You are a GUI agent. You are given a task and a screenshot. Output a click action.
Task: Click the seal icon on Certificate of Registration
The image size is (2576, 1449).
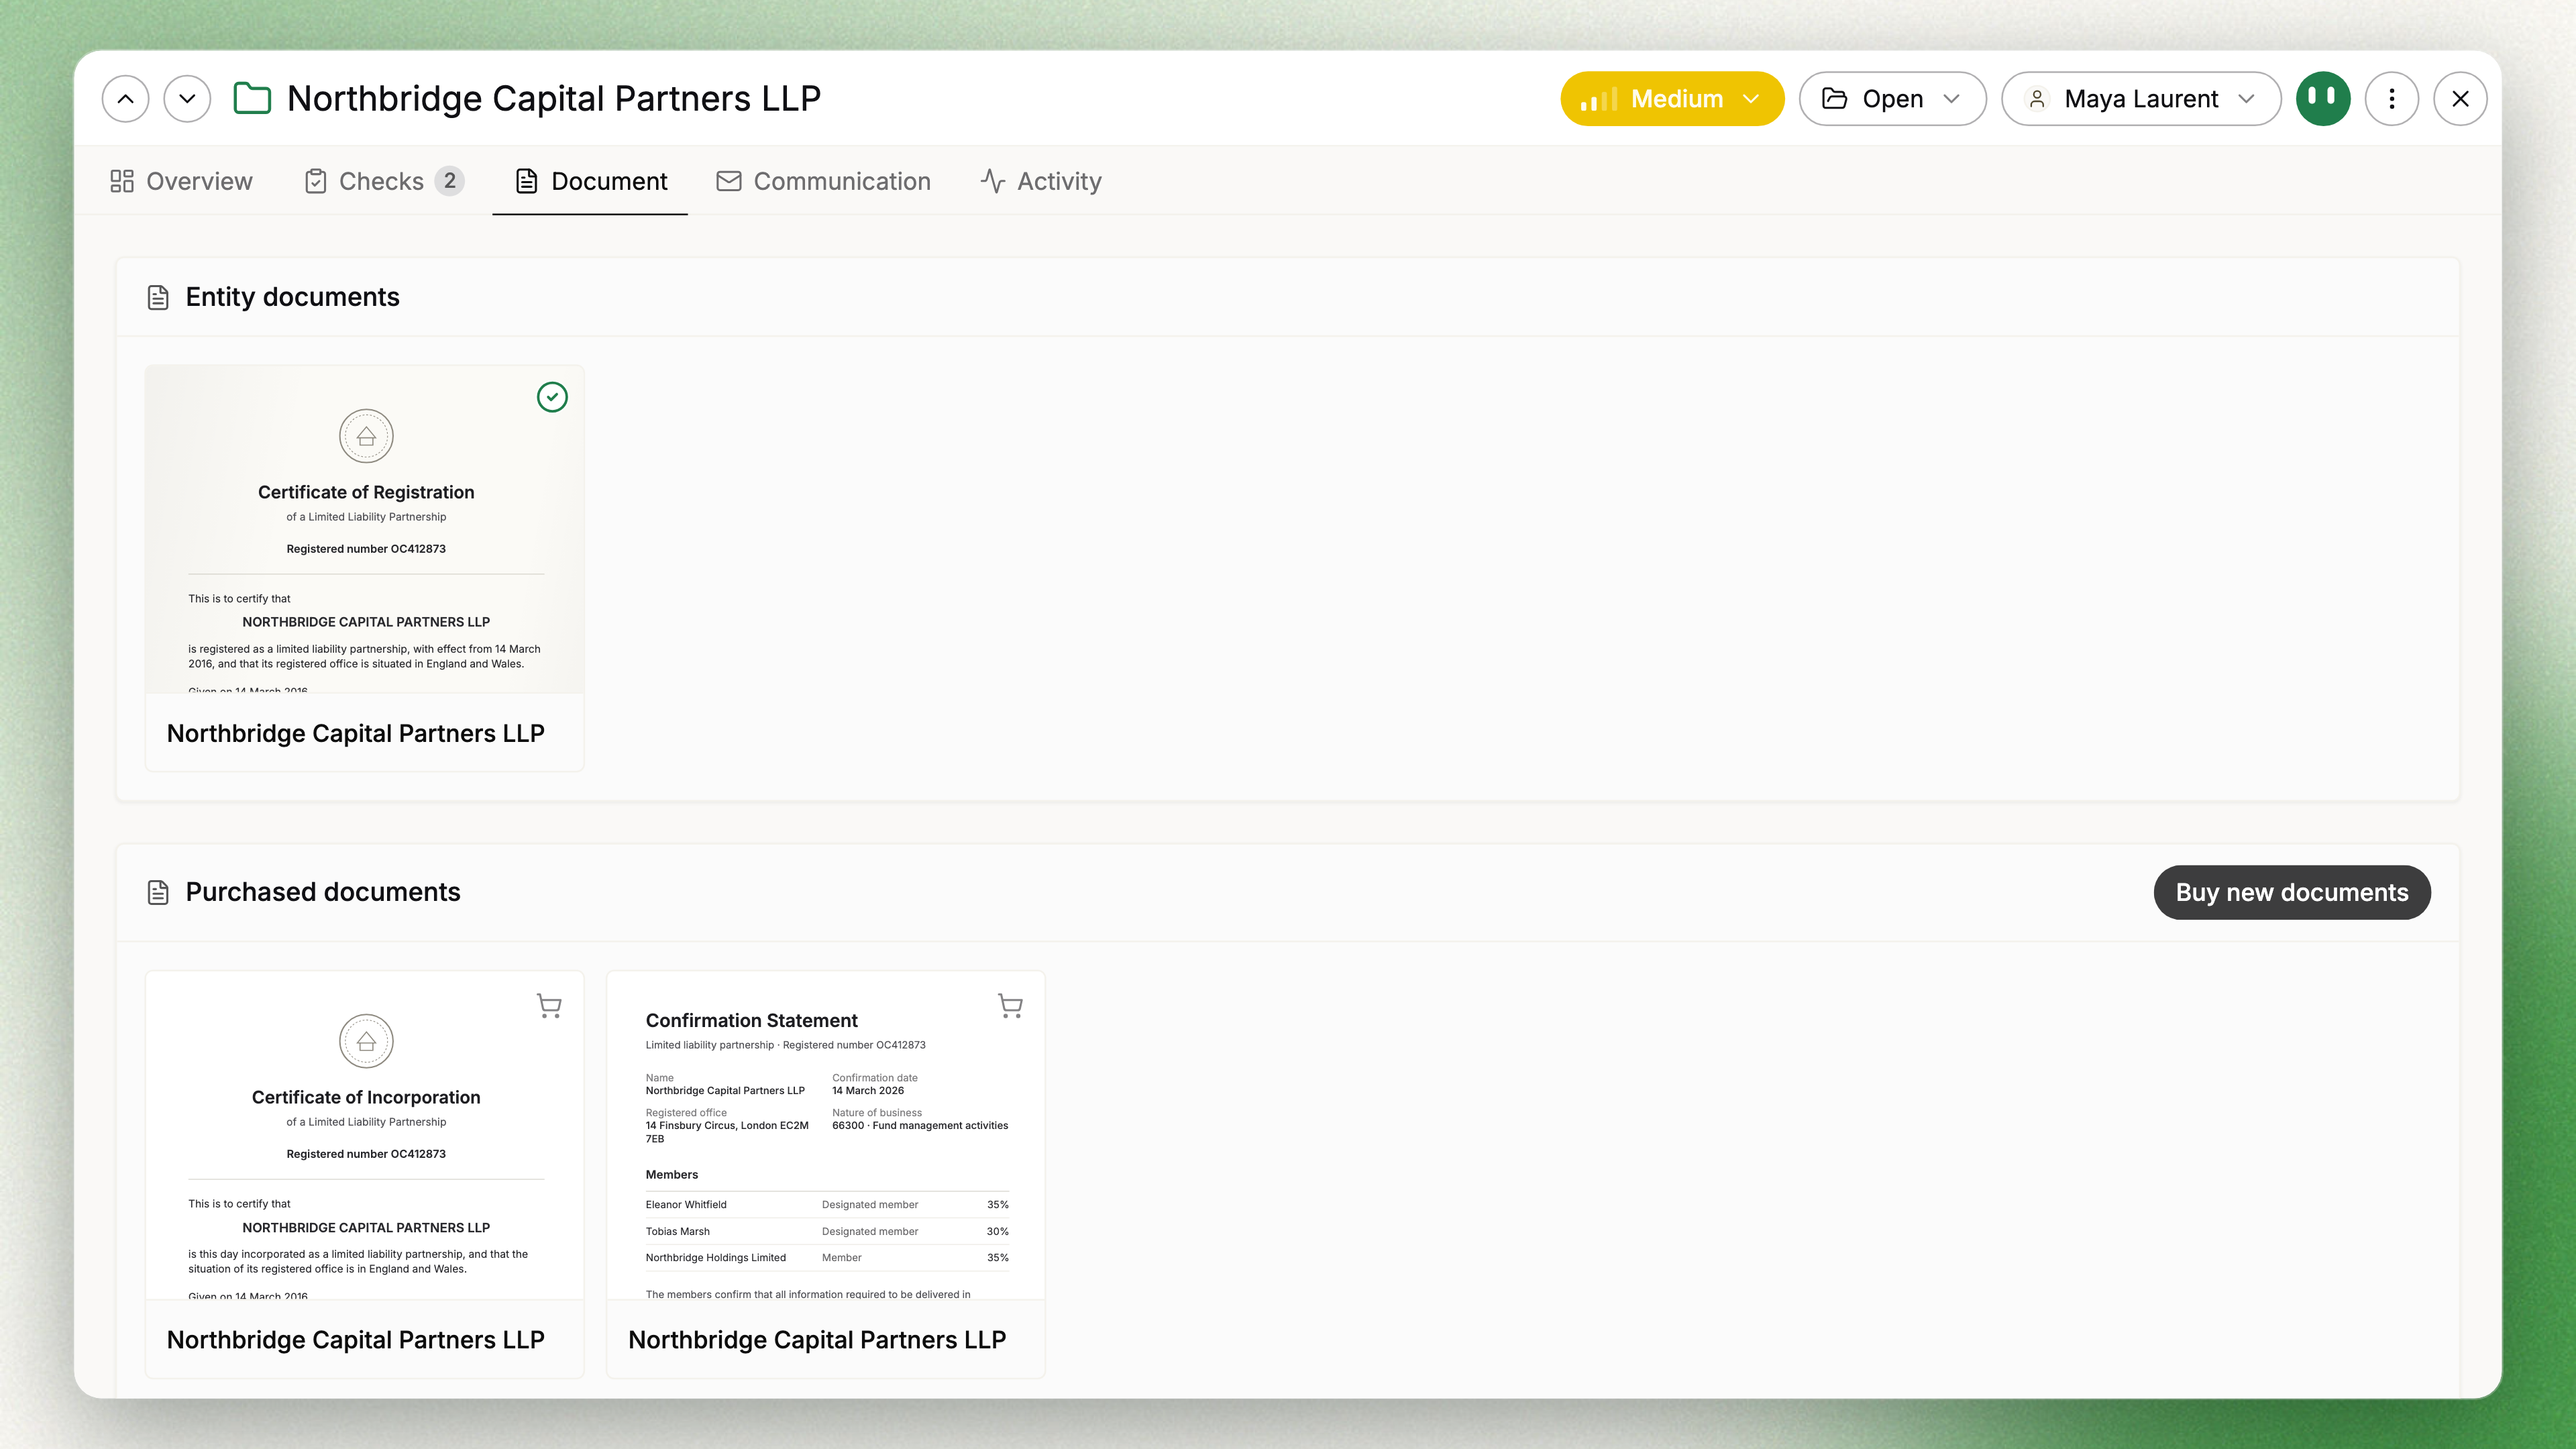pos(366,436)
